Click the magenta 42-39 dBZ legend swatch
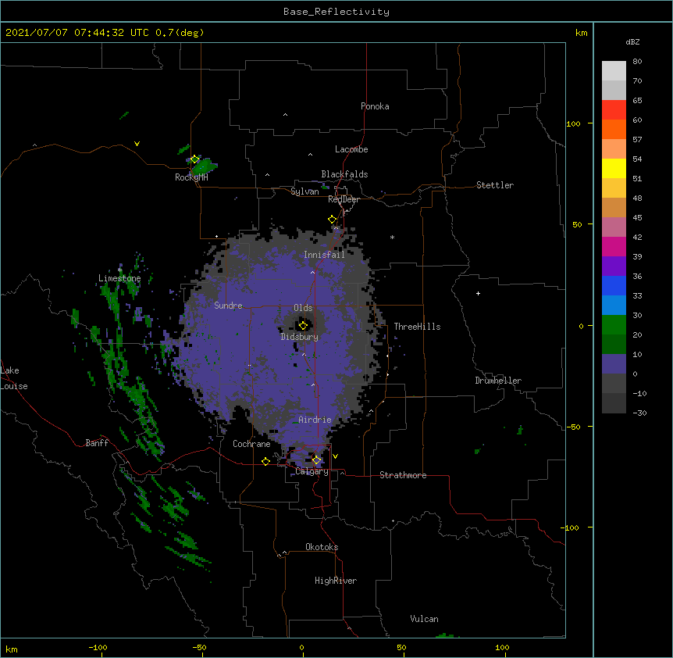Viewport: 673px width, 658px height. [614, 246]
